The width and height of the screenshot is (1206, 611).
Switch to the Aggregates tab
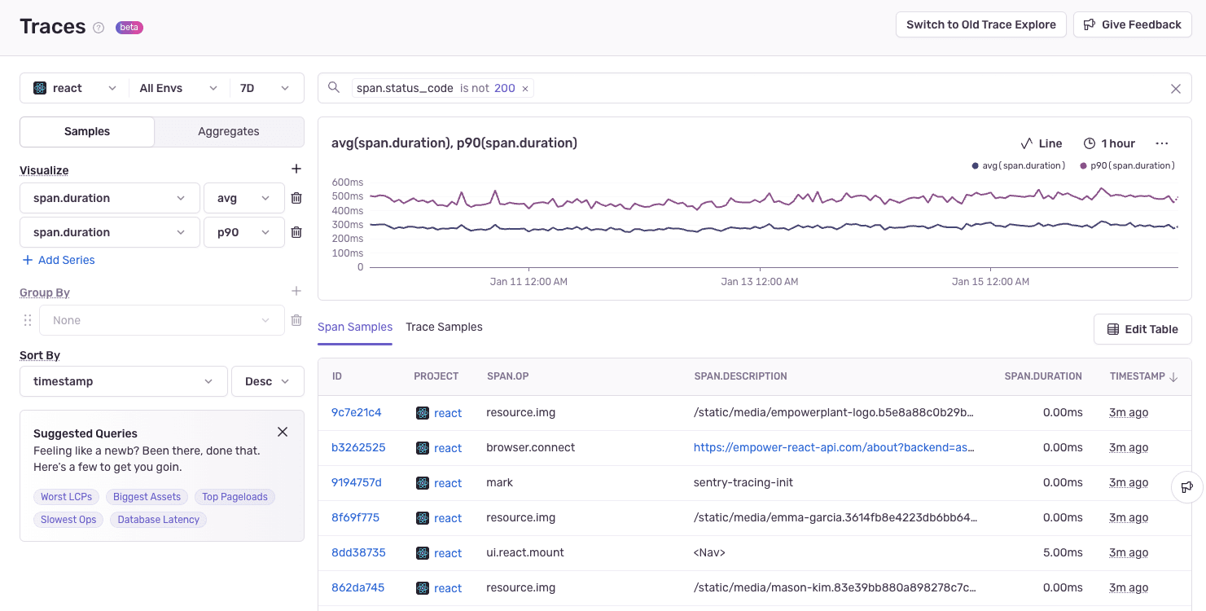[x=228, y=130]
